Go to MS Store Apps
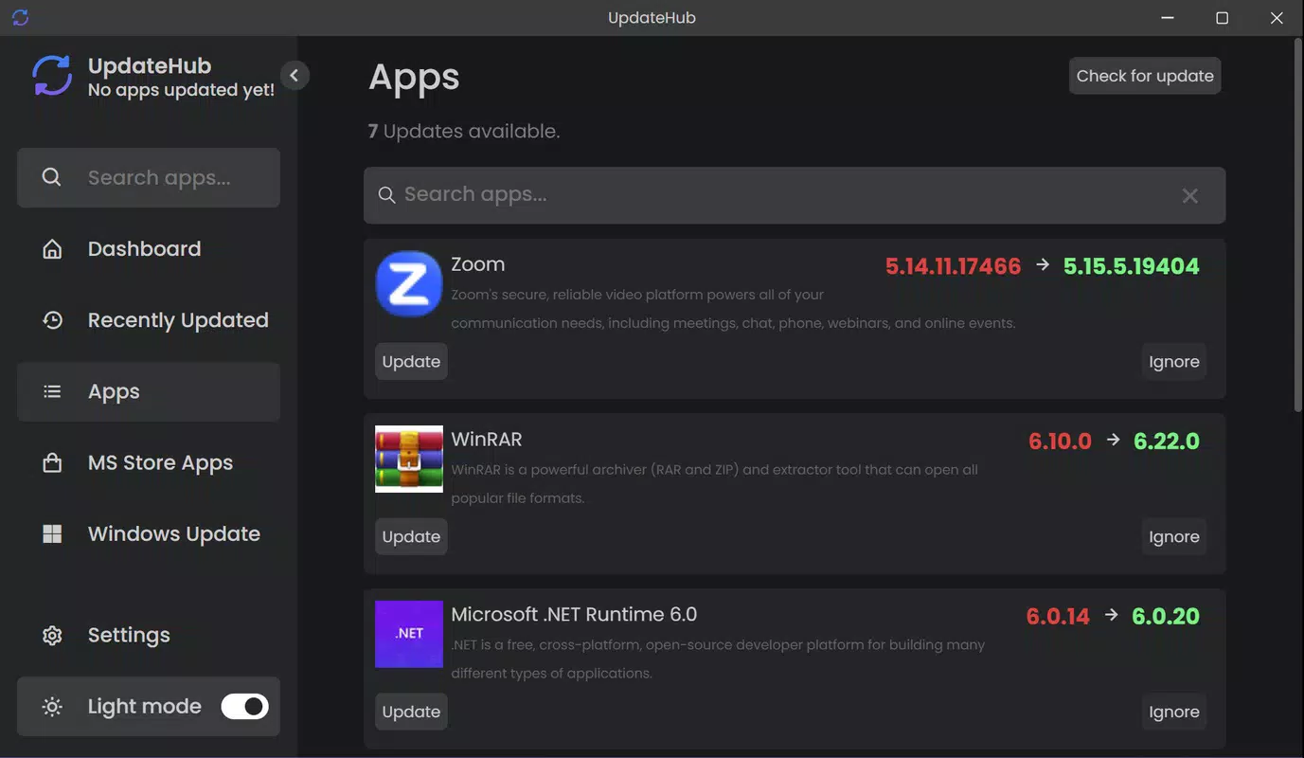This screenshot has height=758, width=1304. pos(149,462)
